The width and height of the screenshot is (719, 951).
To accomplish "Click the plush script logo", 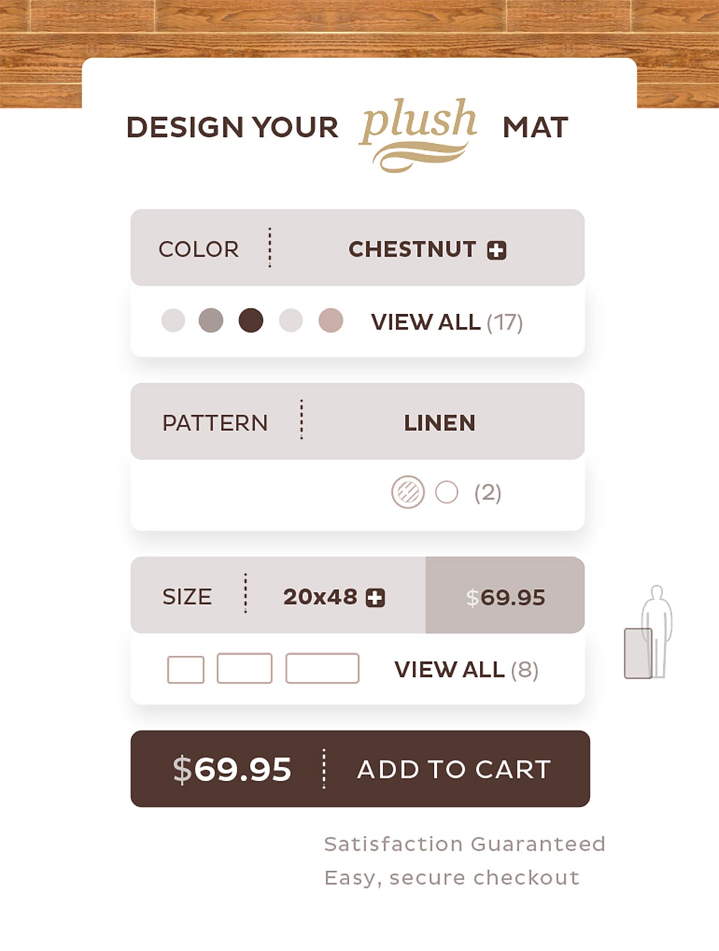I will 419,132.
